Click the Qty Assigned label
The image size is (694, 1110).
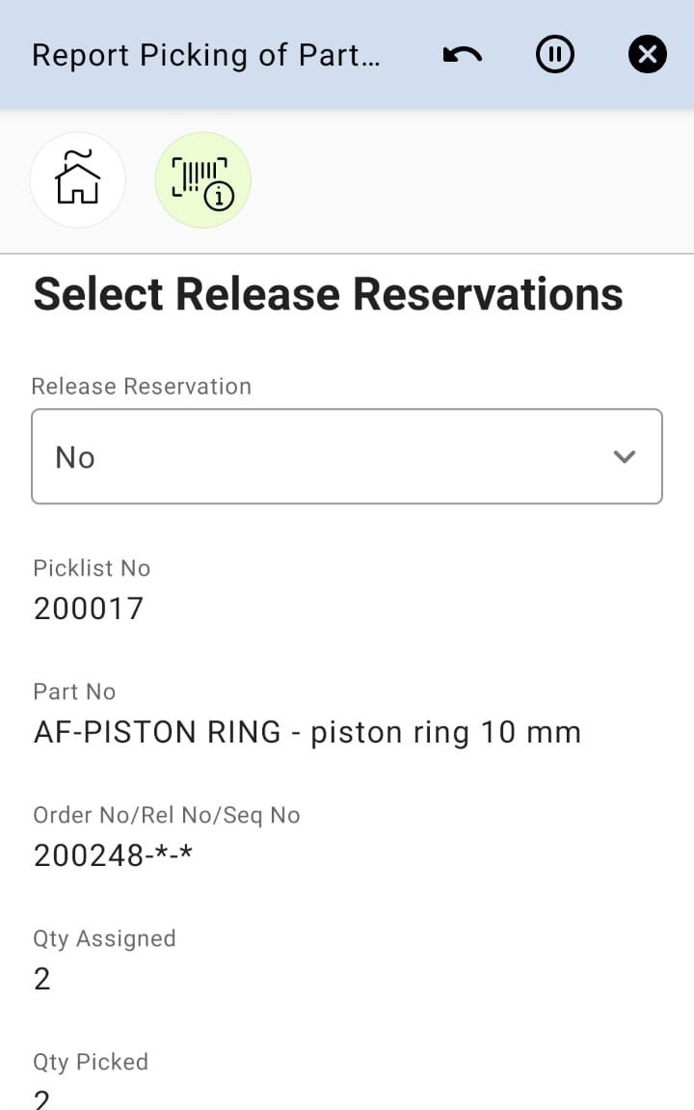point(104,938)
